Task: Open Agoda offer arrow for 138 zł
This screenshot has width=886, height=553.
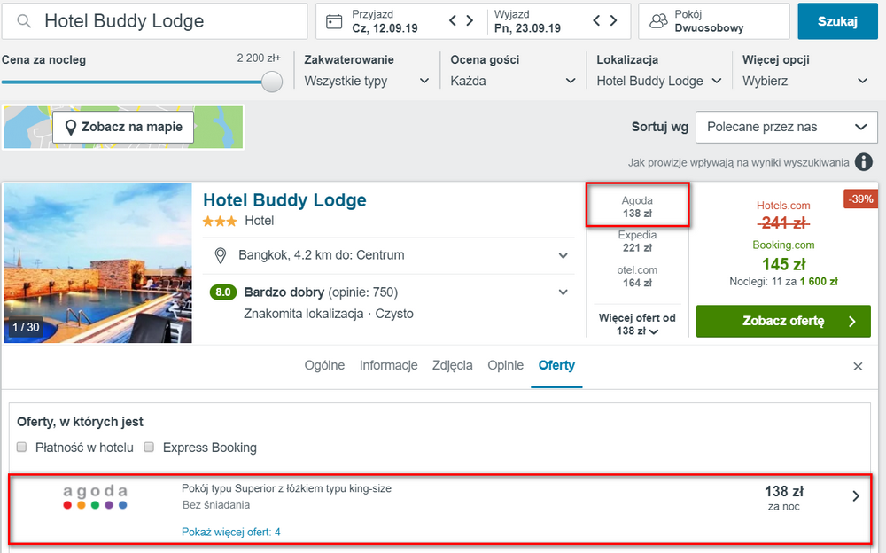Action: 856,496
